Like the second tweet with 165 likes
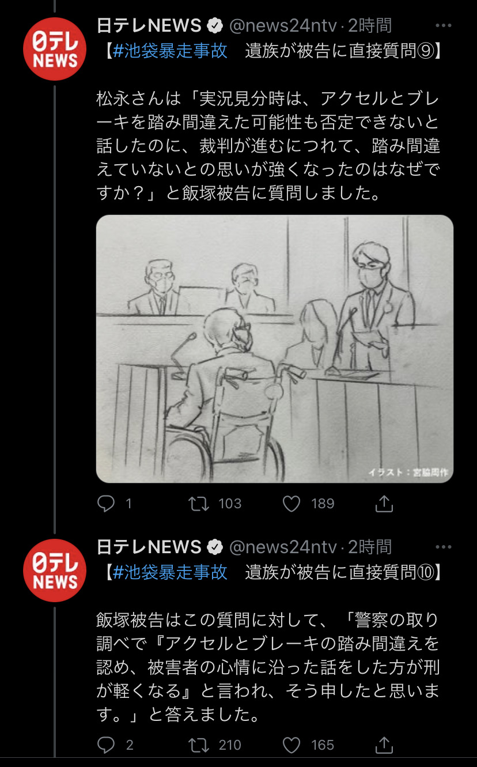The width and height of the screenshot is (477, 767). [292, 745]
